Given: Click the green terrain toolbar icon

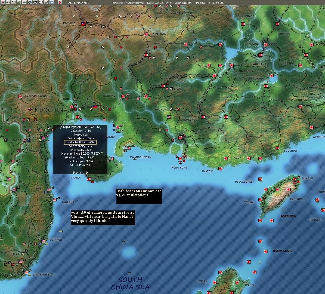Looking at the screenshot, I should [x=19, y=2].
